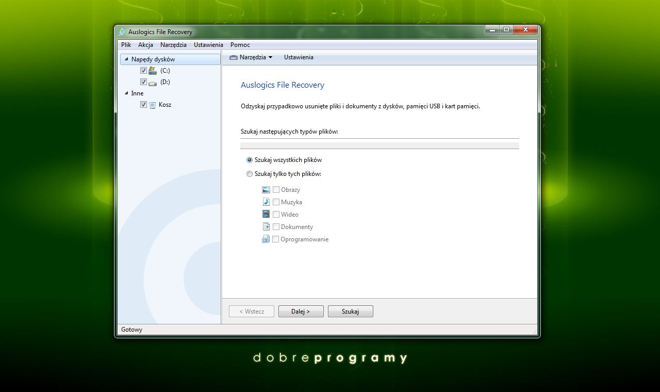Close the Auslogics File Recovery window
The image size is (660, 392).
[x=525, y=30]
